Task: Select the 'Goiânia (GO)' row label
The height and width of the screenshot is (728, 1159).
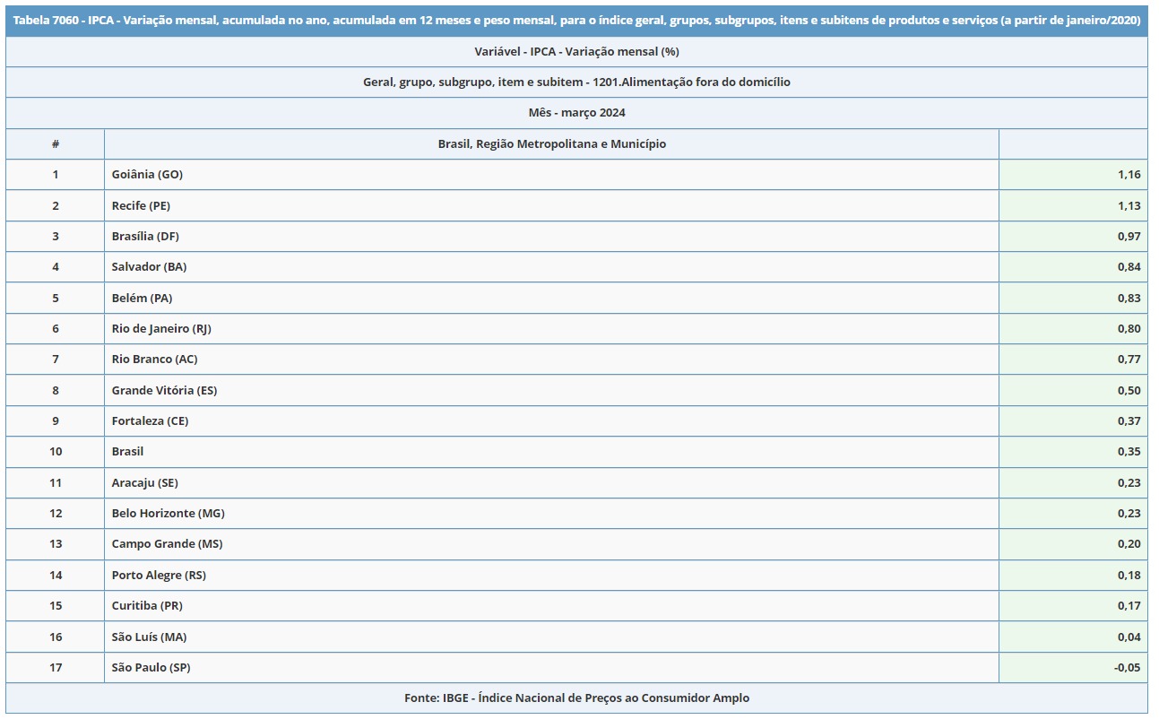Action: (x=147, y=174)
